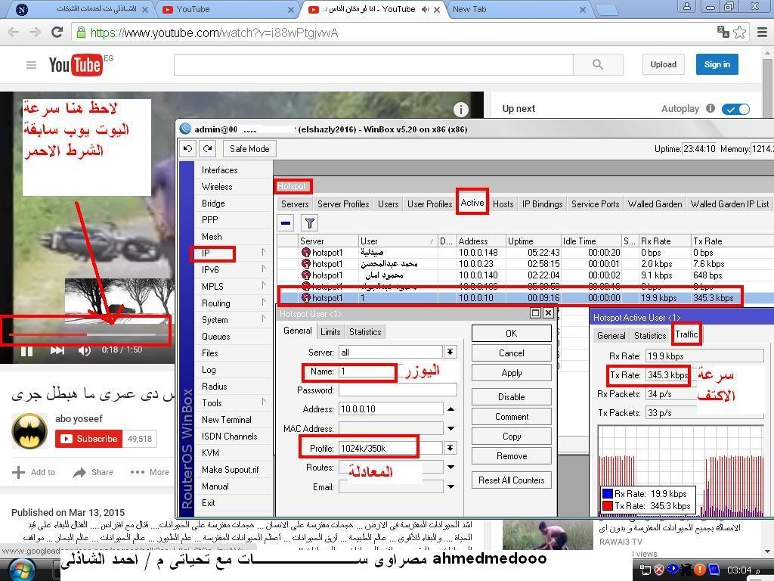Click the Share arrow under the video

coord(79,472)
